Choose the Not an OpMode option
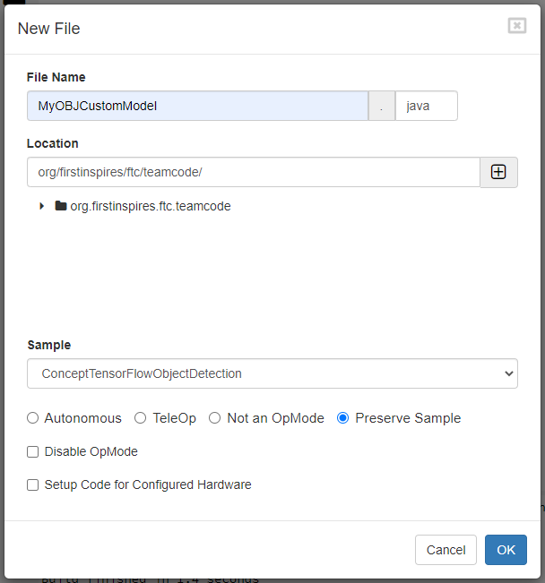 tap(214, 418)
